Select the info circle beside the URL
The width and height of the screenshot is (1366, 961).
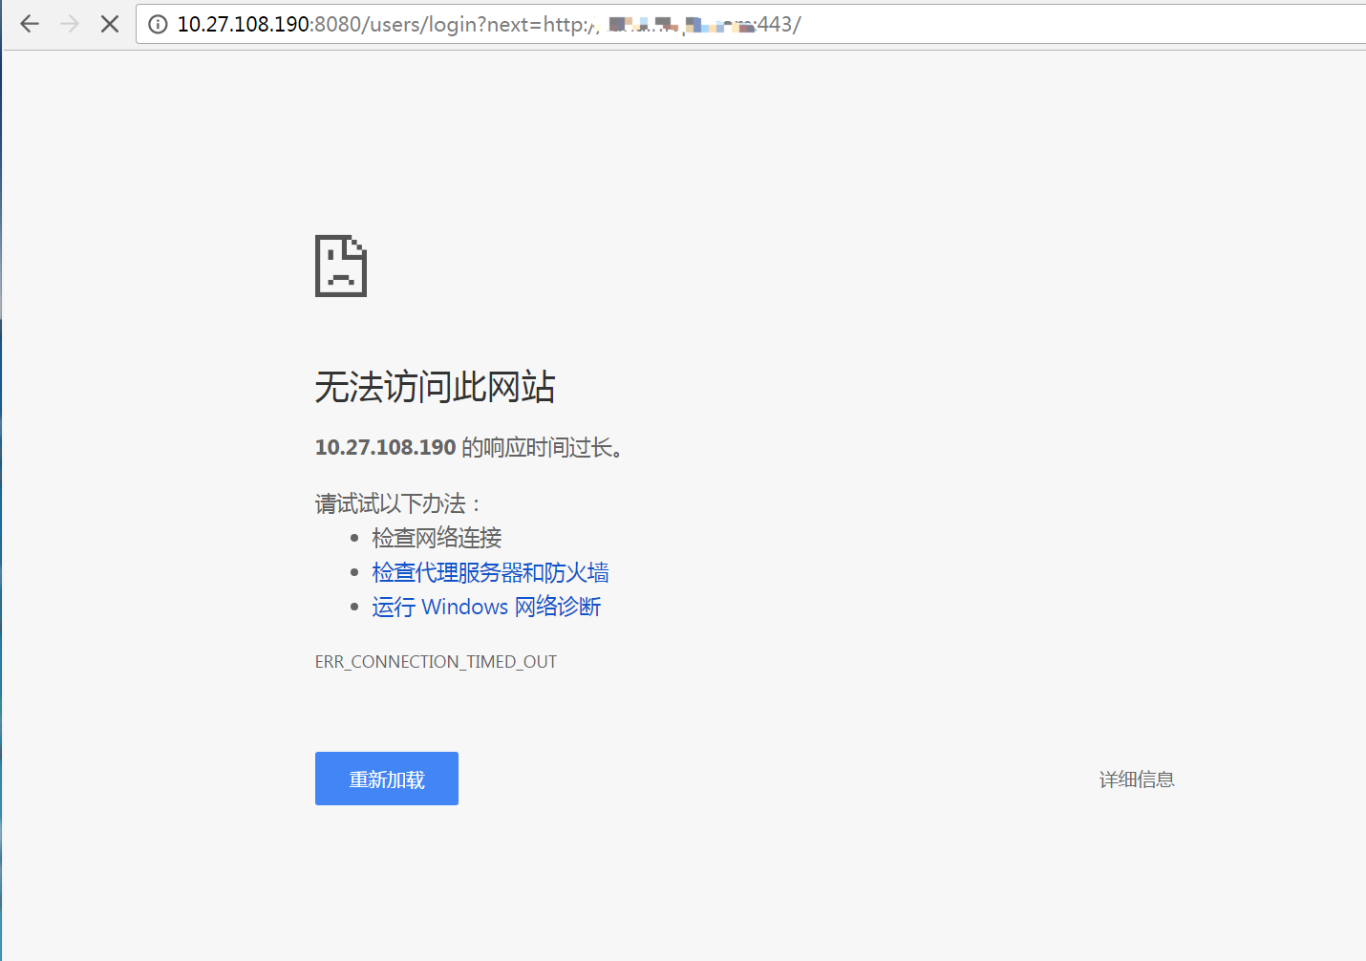158,24
